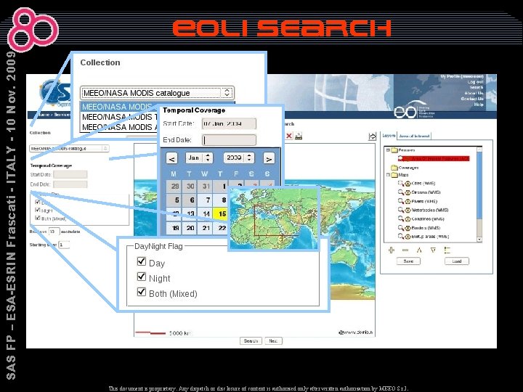Click the Retrieve results count field showing 10
Screen dimensions: 523x392
54,232
